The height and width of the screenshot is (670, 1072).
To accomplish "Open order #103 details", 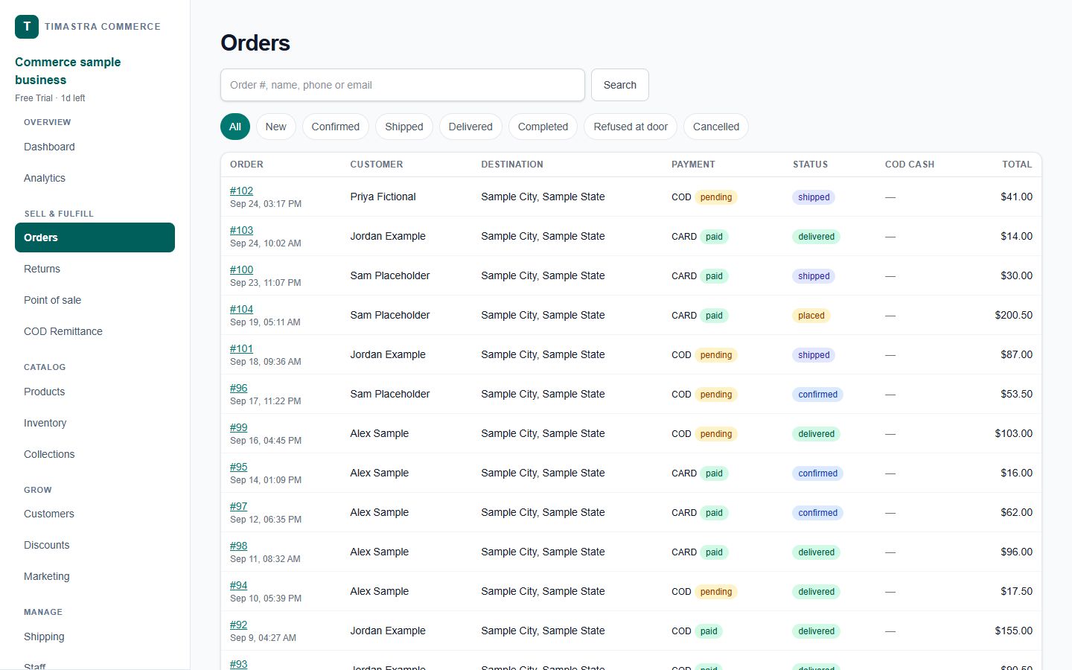I will (241, 230).
